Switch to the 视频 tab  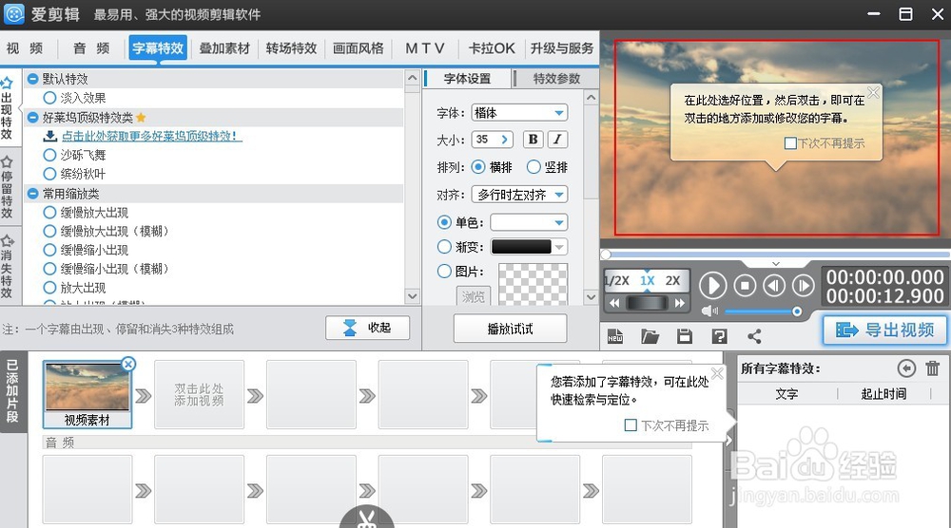[x=25, y=47]
